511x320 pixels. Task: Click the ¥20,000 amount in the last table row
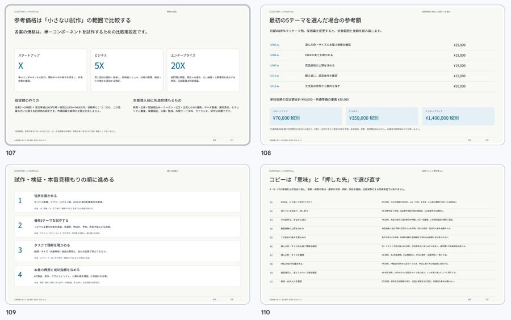(x=459, y=86)
